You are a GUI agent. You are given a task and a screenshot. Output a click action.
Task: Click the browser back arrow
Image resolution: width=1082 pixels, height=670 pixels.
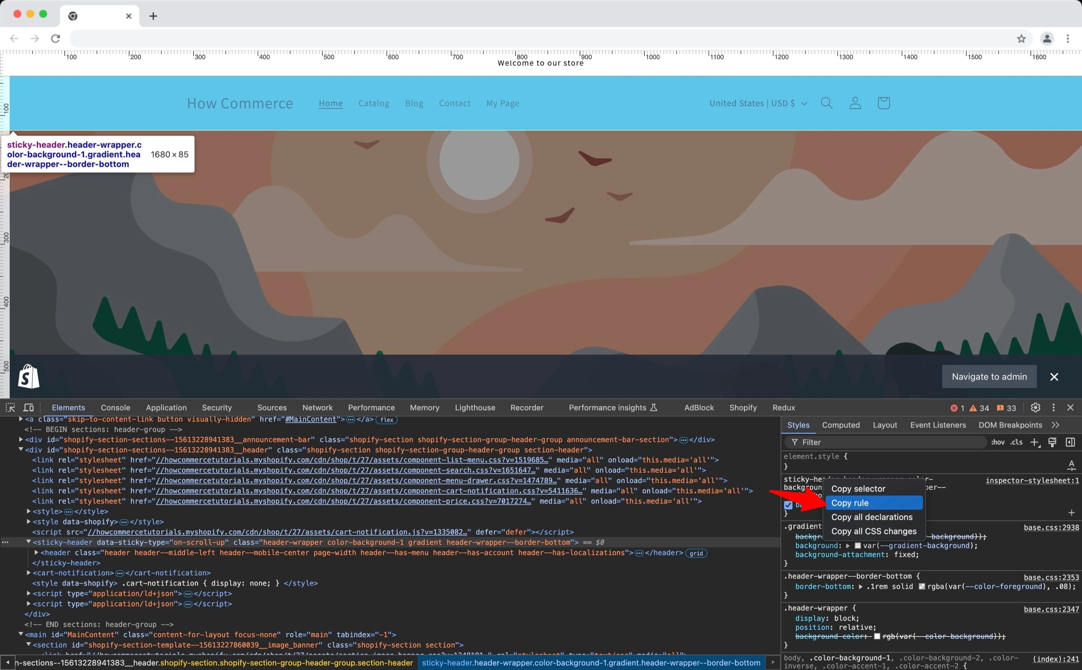tap(14, 39)
